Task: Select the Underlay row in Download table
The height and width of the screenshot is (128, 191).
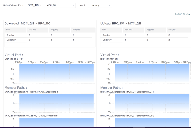Action: 48,40
